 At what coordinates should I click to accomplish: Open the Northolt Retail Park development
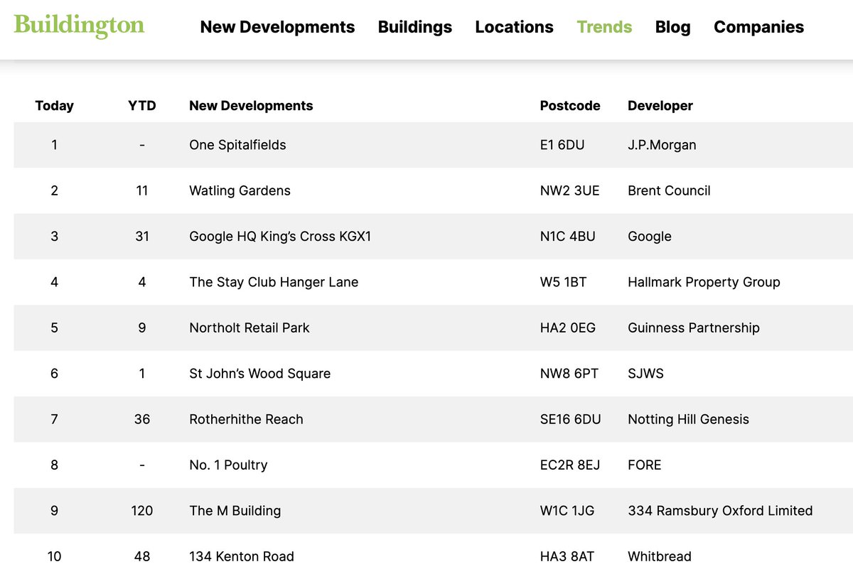click(250, 328)
